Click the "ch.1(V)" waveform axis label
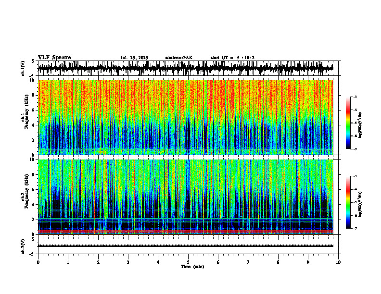Viewport: 381px width, 294px height. click(23, 68)
